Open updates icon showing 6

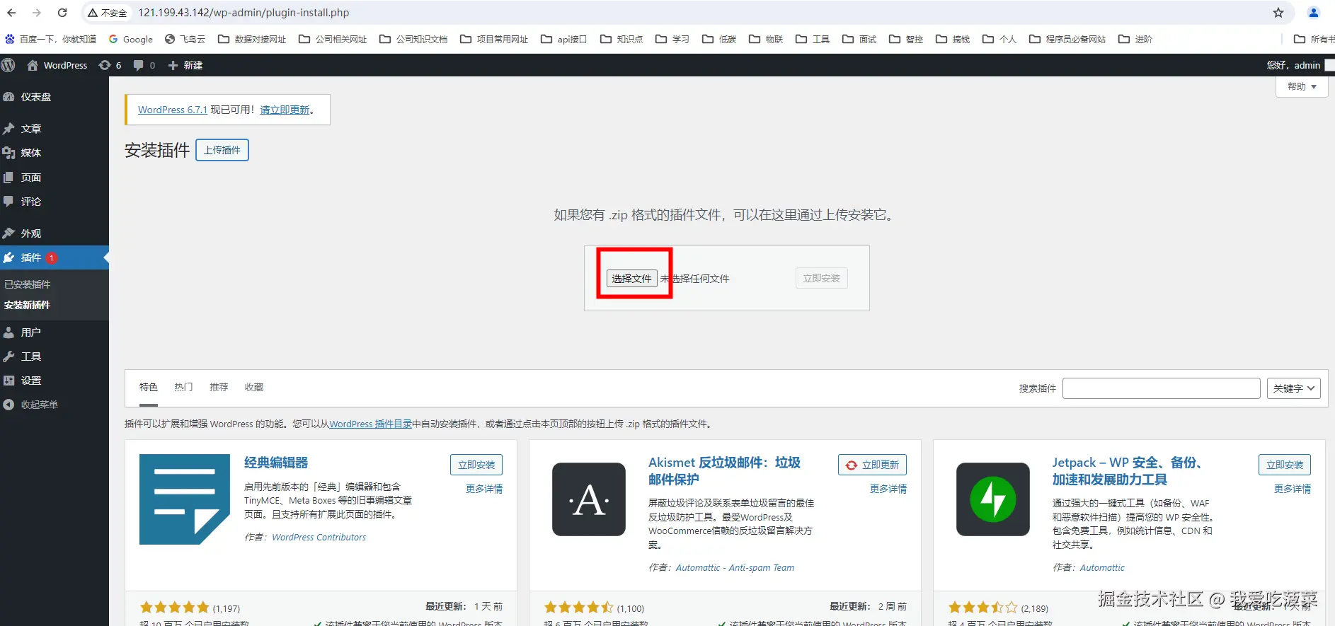click(x=110, y=65)
